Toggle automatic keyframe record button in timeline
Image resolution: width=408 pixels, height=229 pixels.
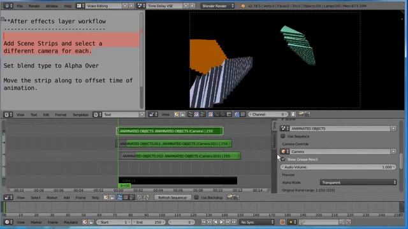282,222
